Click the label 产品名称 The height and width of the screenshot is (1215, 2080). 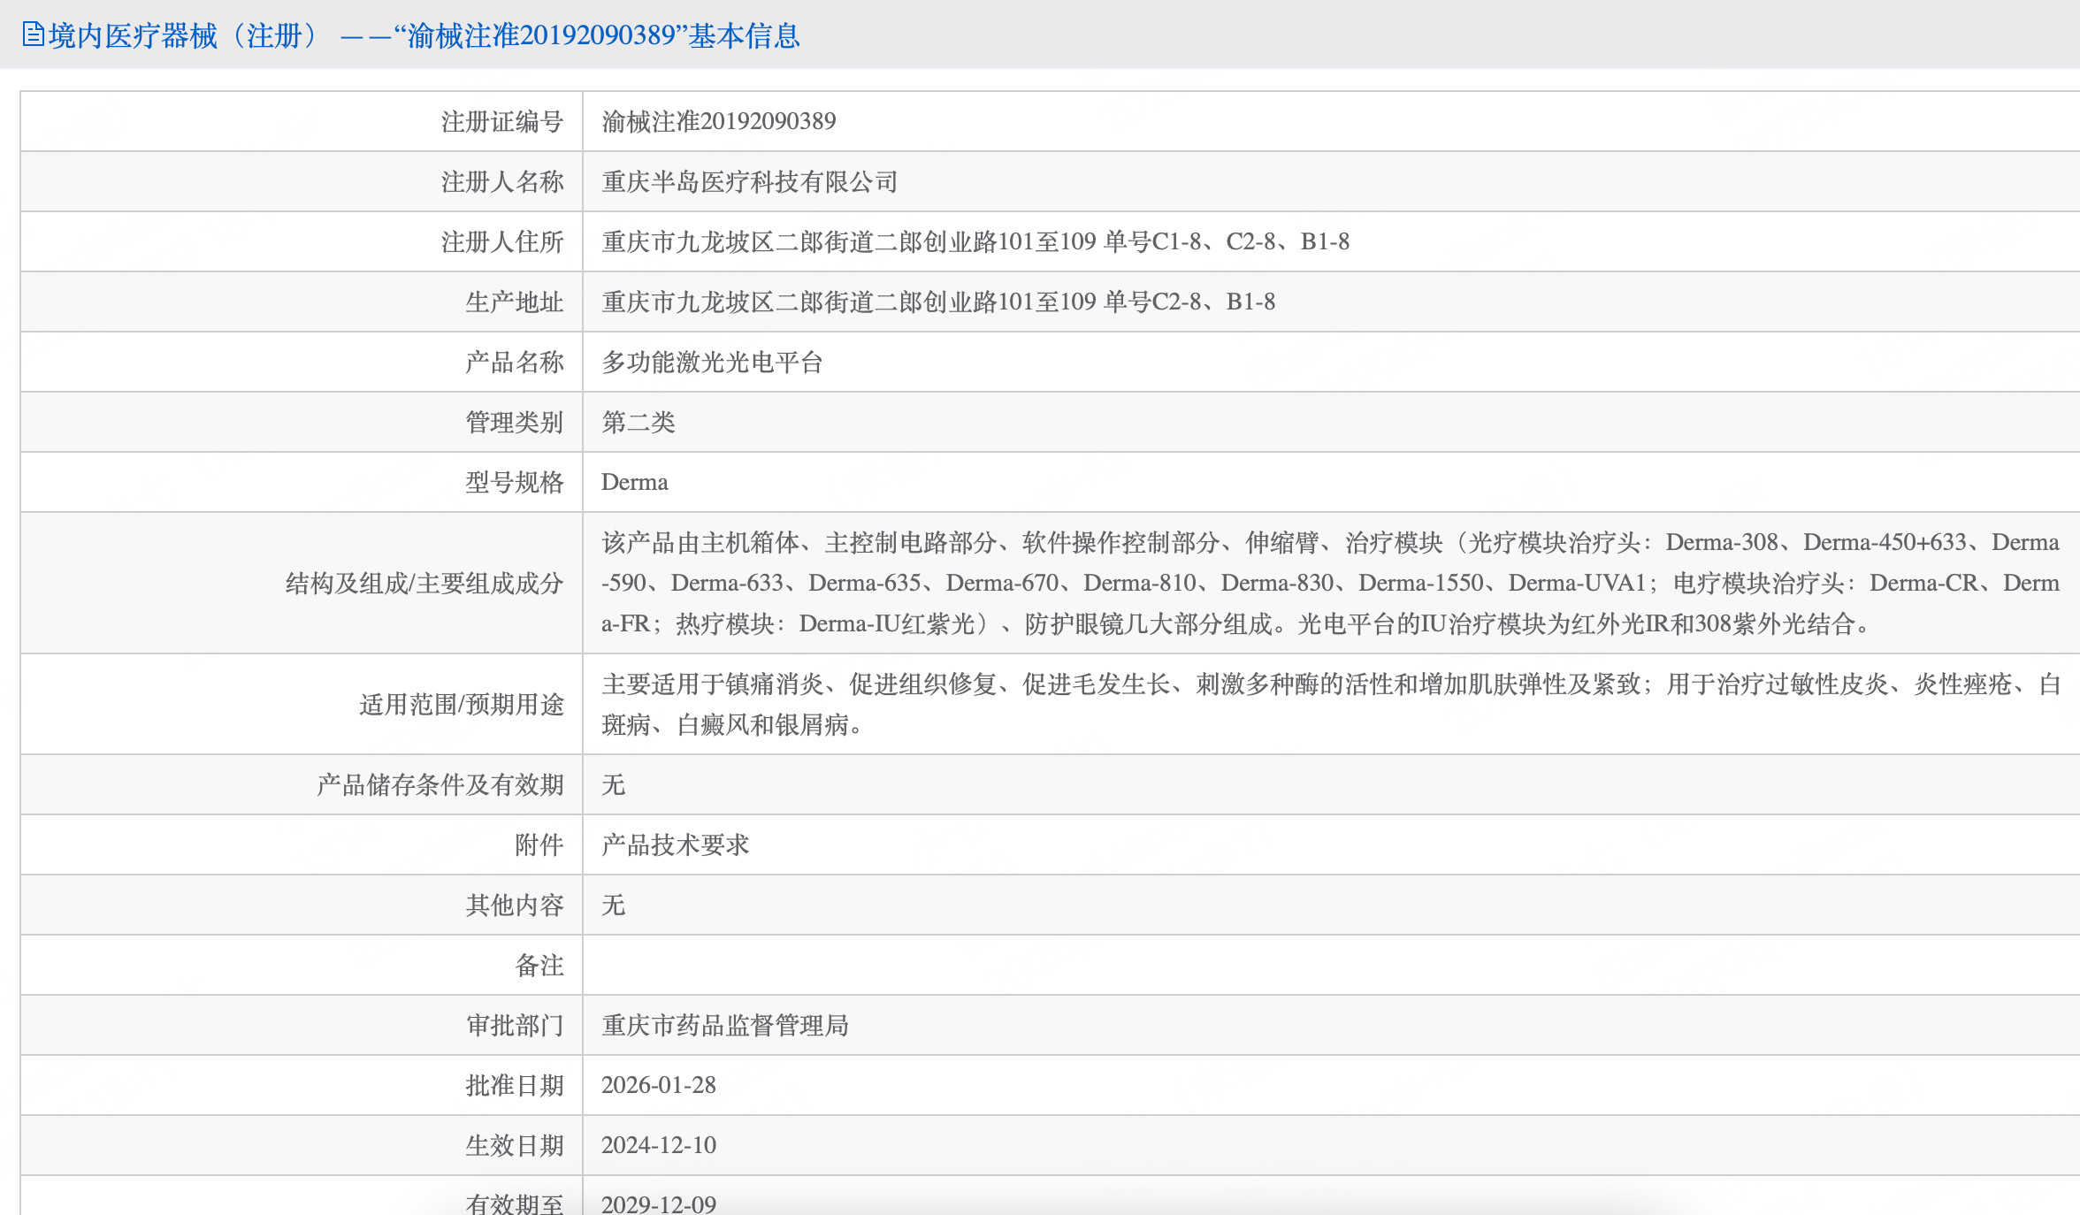pos(515,362)
